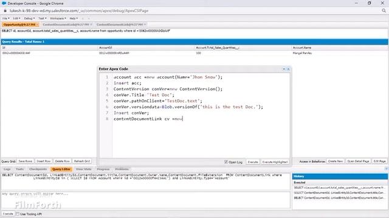Click the Id column header
The height and width of the screenshot is (218, 389).
click(x=49, y=48)
